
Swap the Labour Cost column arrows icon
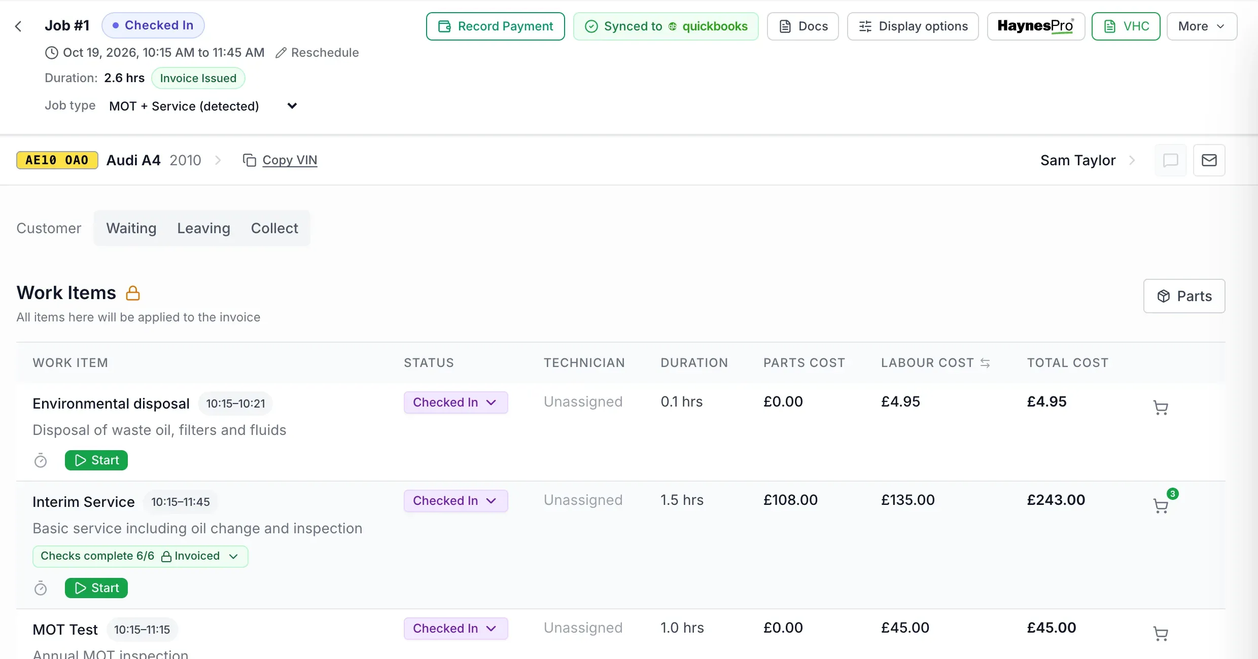(x=985, y=363)
